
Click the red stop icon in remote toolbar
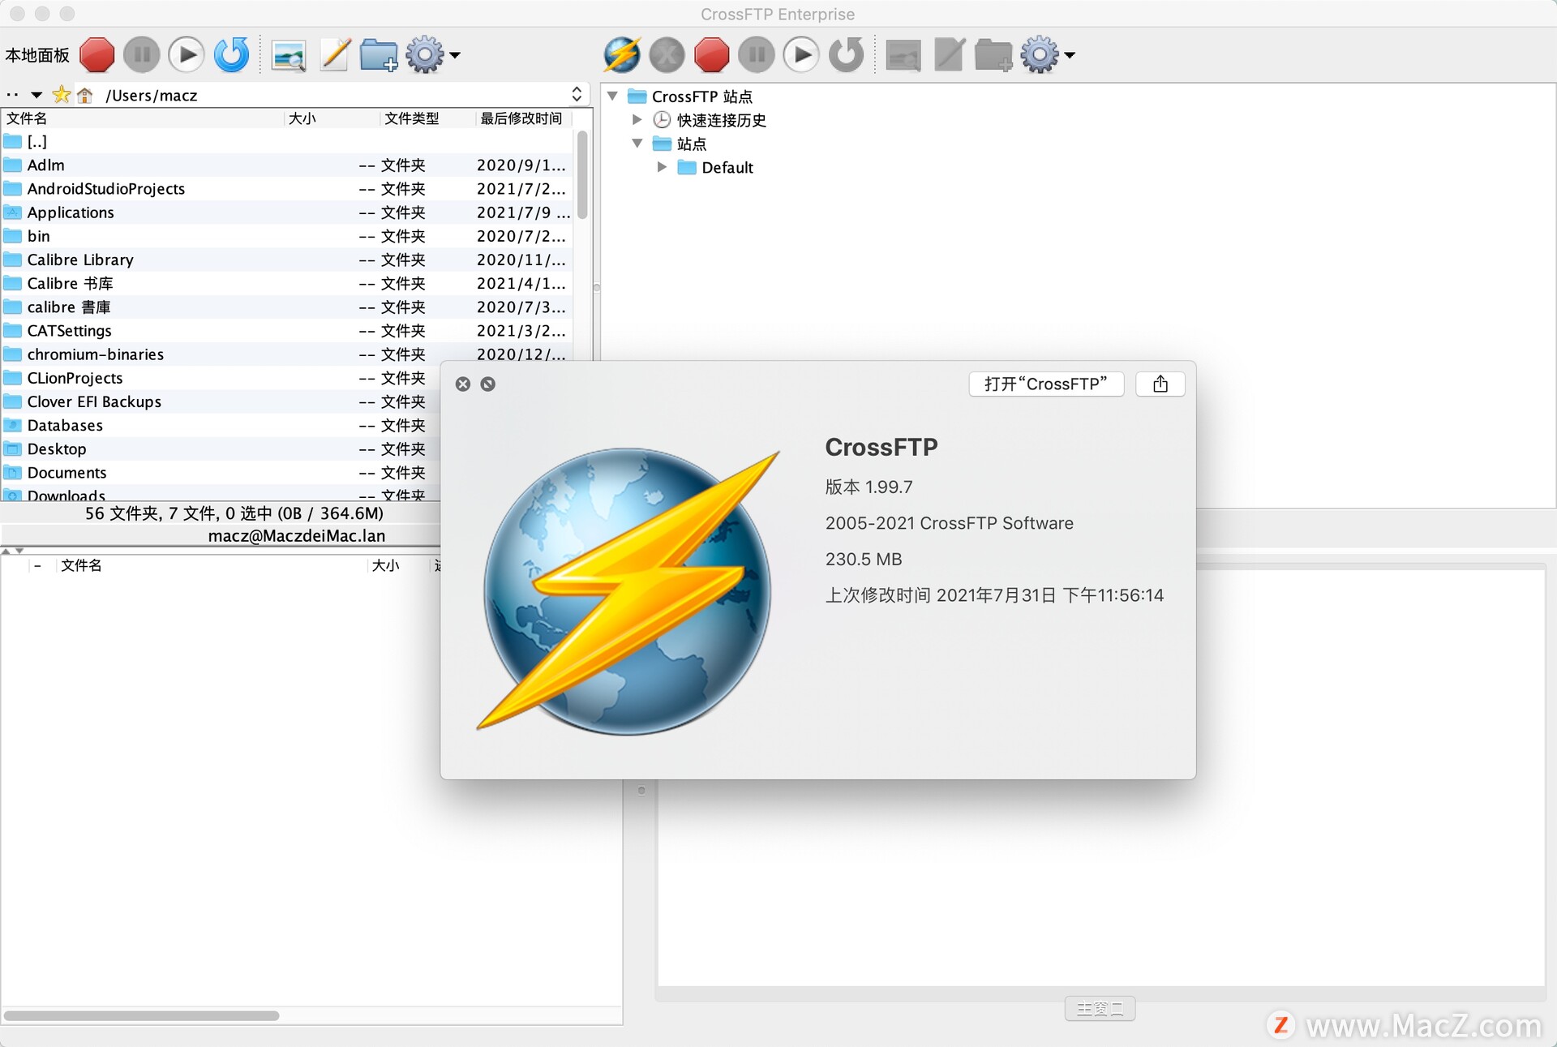[x=712, y=55]
